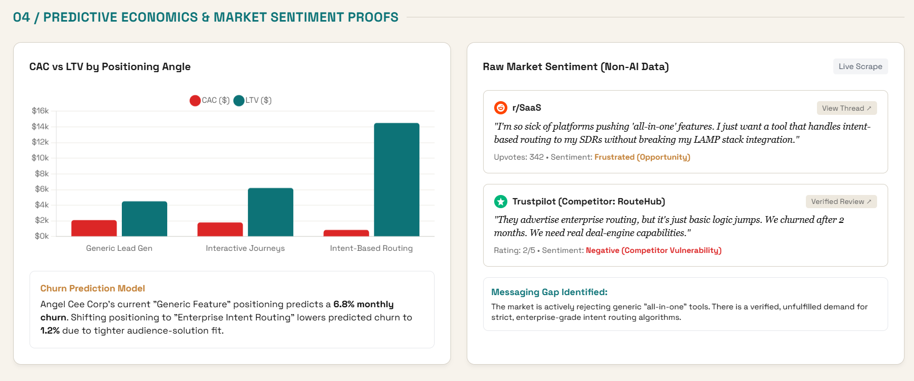Click the '$8k' y-axis label

[x=42, y=173]
